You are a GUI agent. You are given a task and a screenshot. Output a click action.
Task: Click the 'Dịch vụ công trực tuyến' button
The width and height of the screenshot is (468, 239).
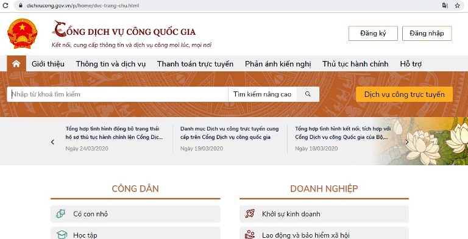pos(405,95)
